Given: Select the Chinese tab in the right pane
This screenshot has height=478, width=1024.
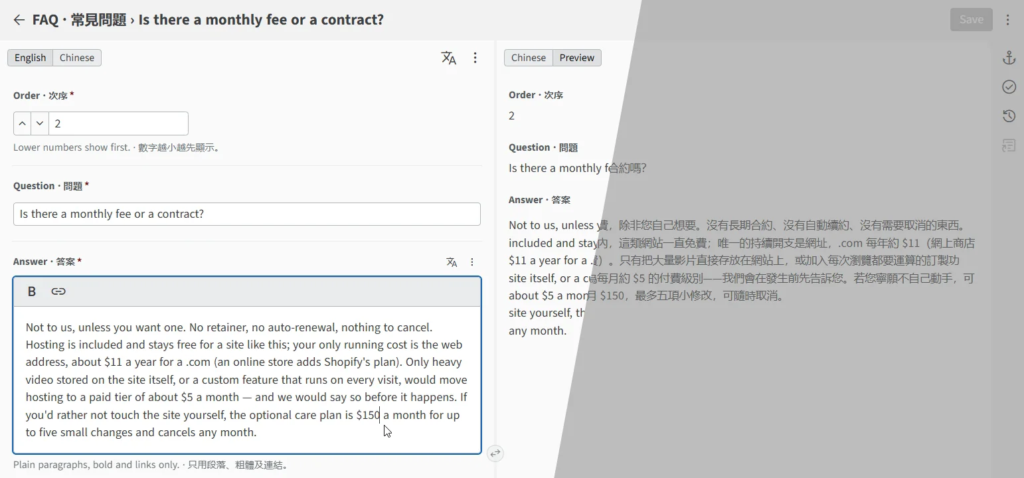Looking at the screenshot, I should pyautogui.click(x=529, y=58).
